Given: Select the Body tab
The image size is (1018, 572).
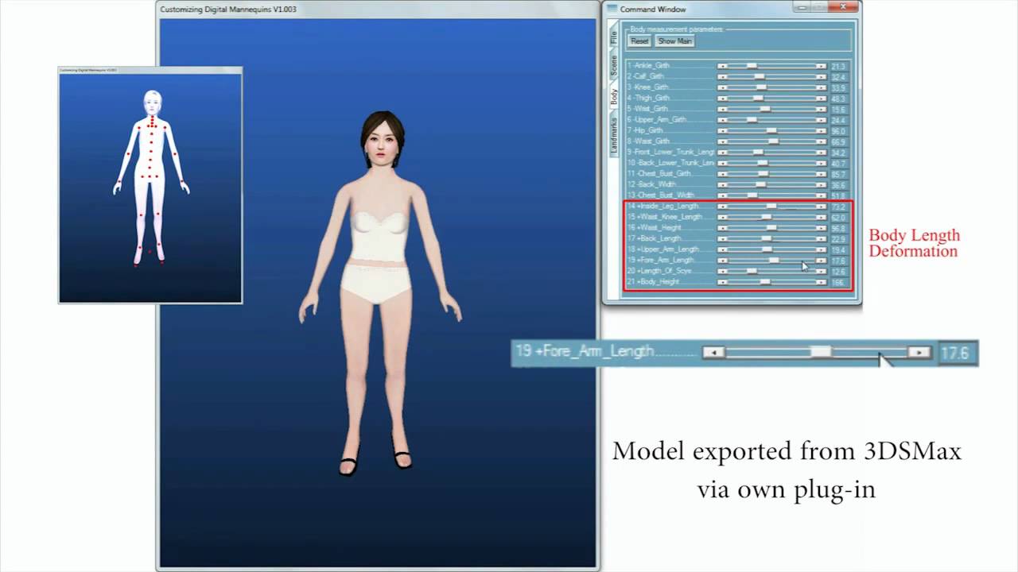Looking at the screenshot, I should point(613,97).
